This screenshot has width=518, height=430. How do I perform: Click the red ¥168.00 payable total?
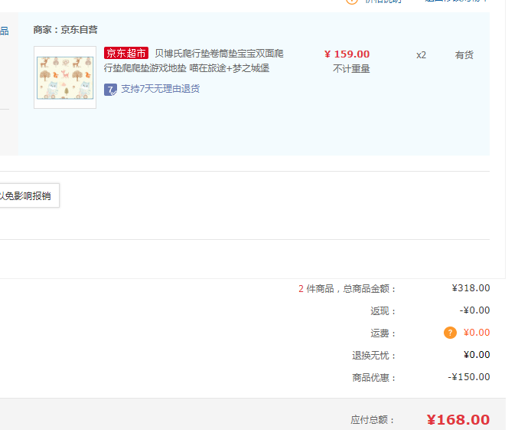coord(458,420)
